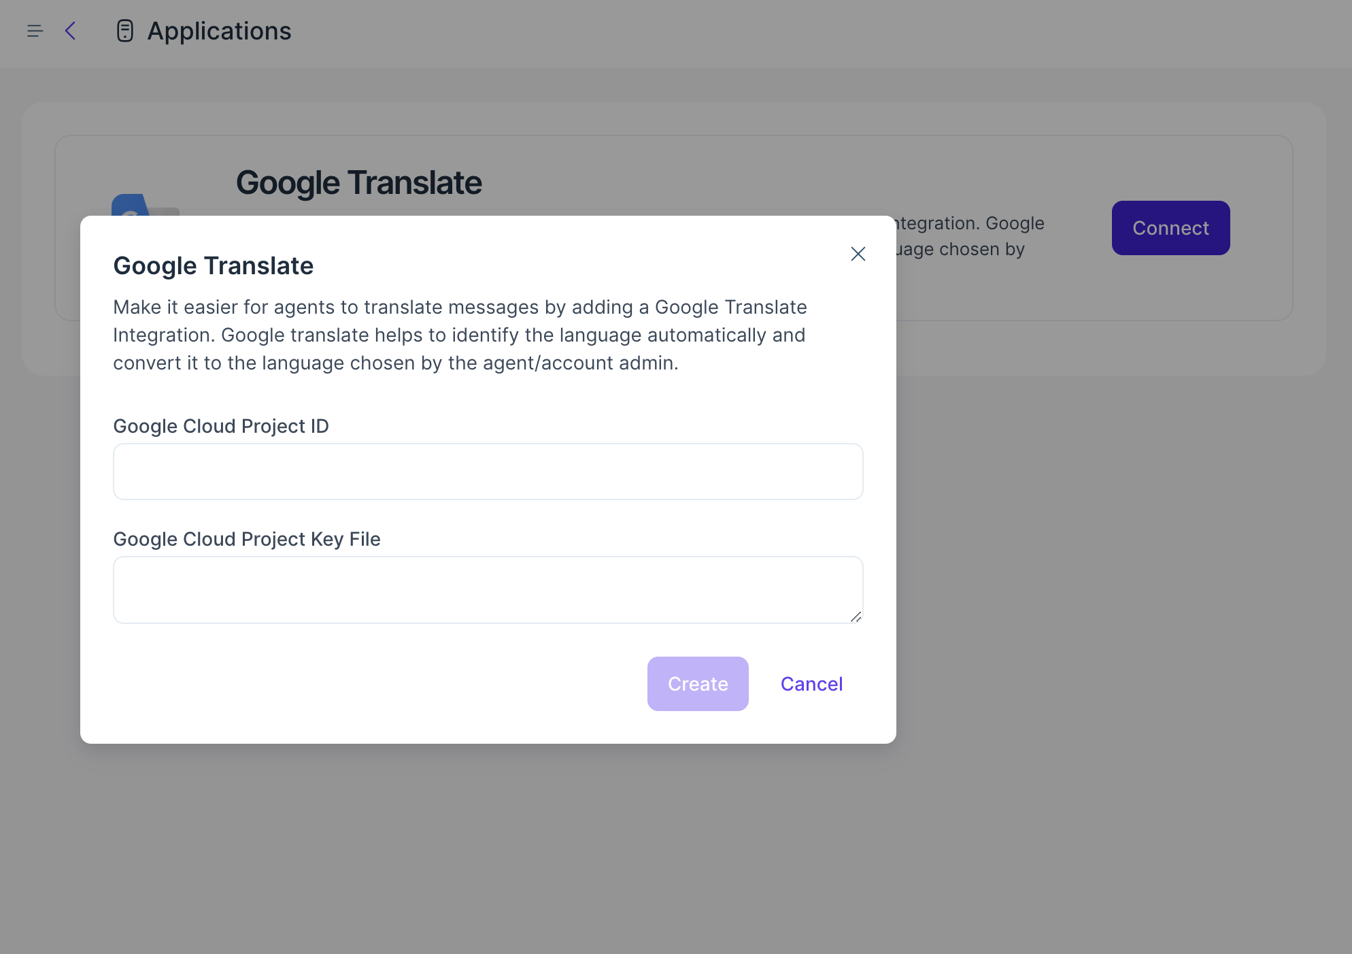Toggle the sidebar menu icon
This screenshot has width=1352, height=954.
point(35,31)
